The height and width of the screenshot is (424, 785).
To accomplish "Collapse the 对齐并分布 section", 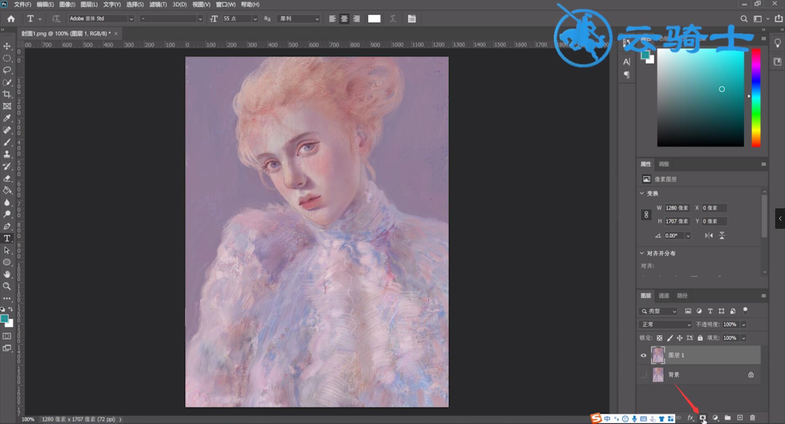I will click(642, 253).
